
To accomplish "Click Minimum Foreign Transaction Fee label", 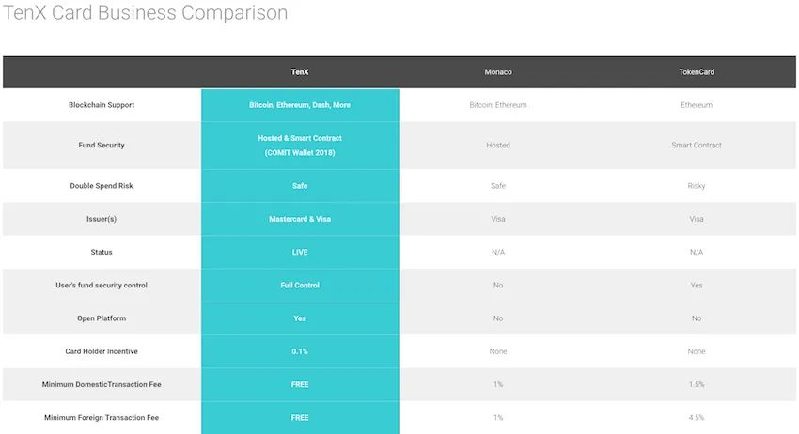I will 102,418.
